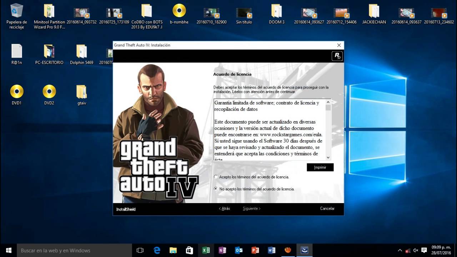Cancel the installation with Cancelar

[327, 208]
